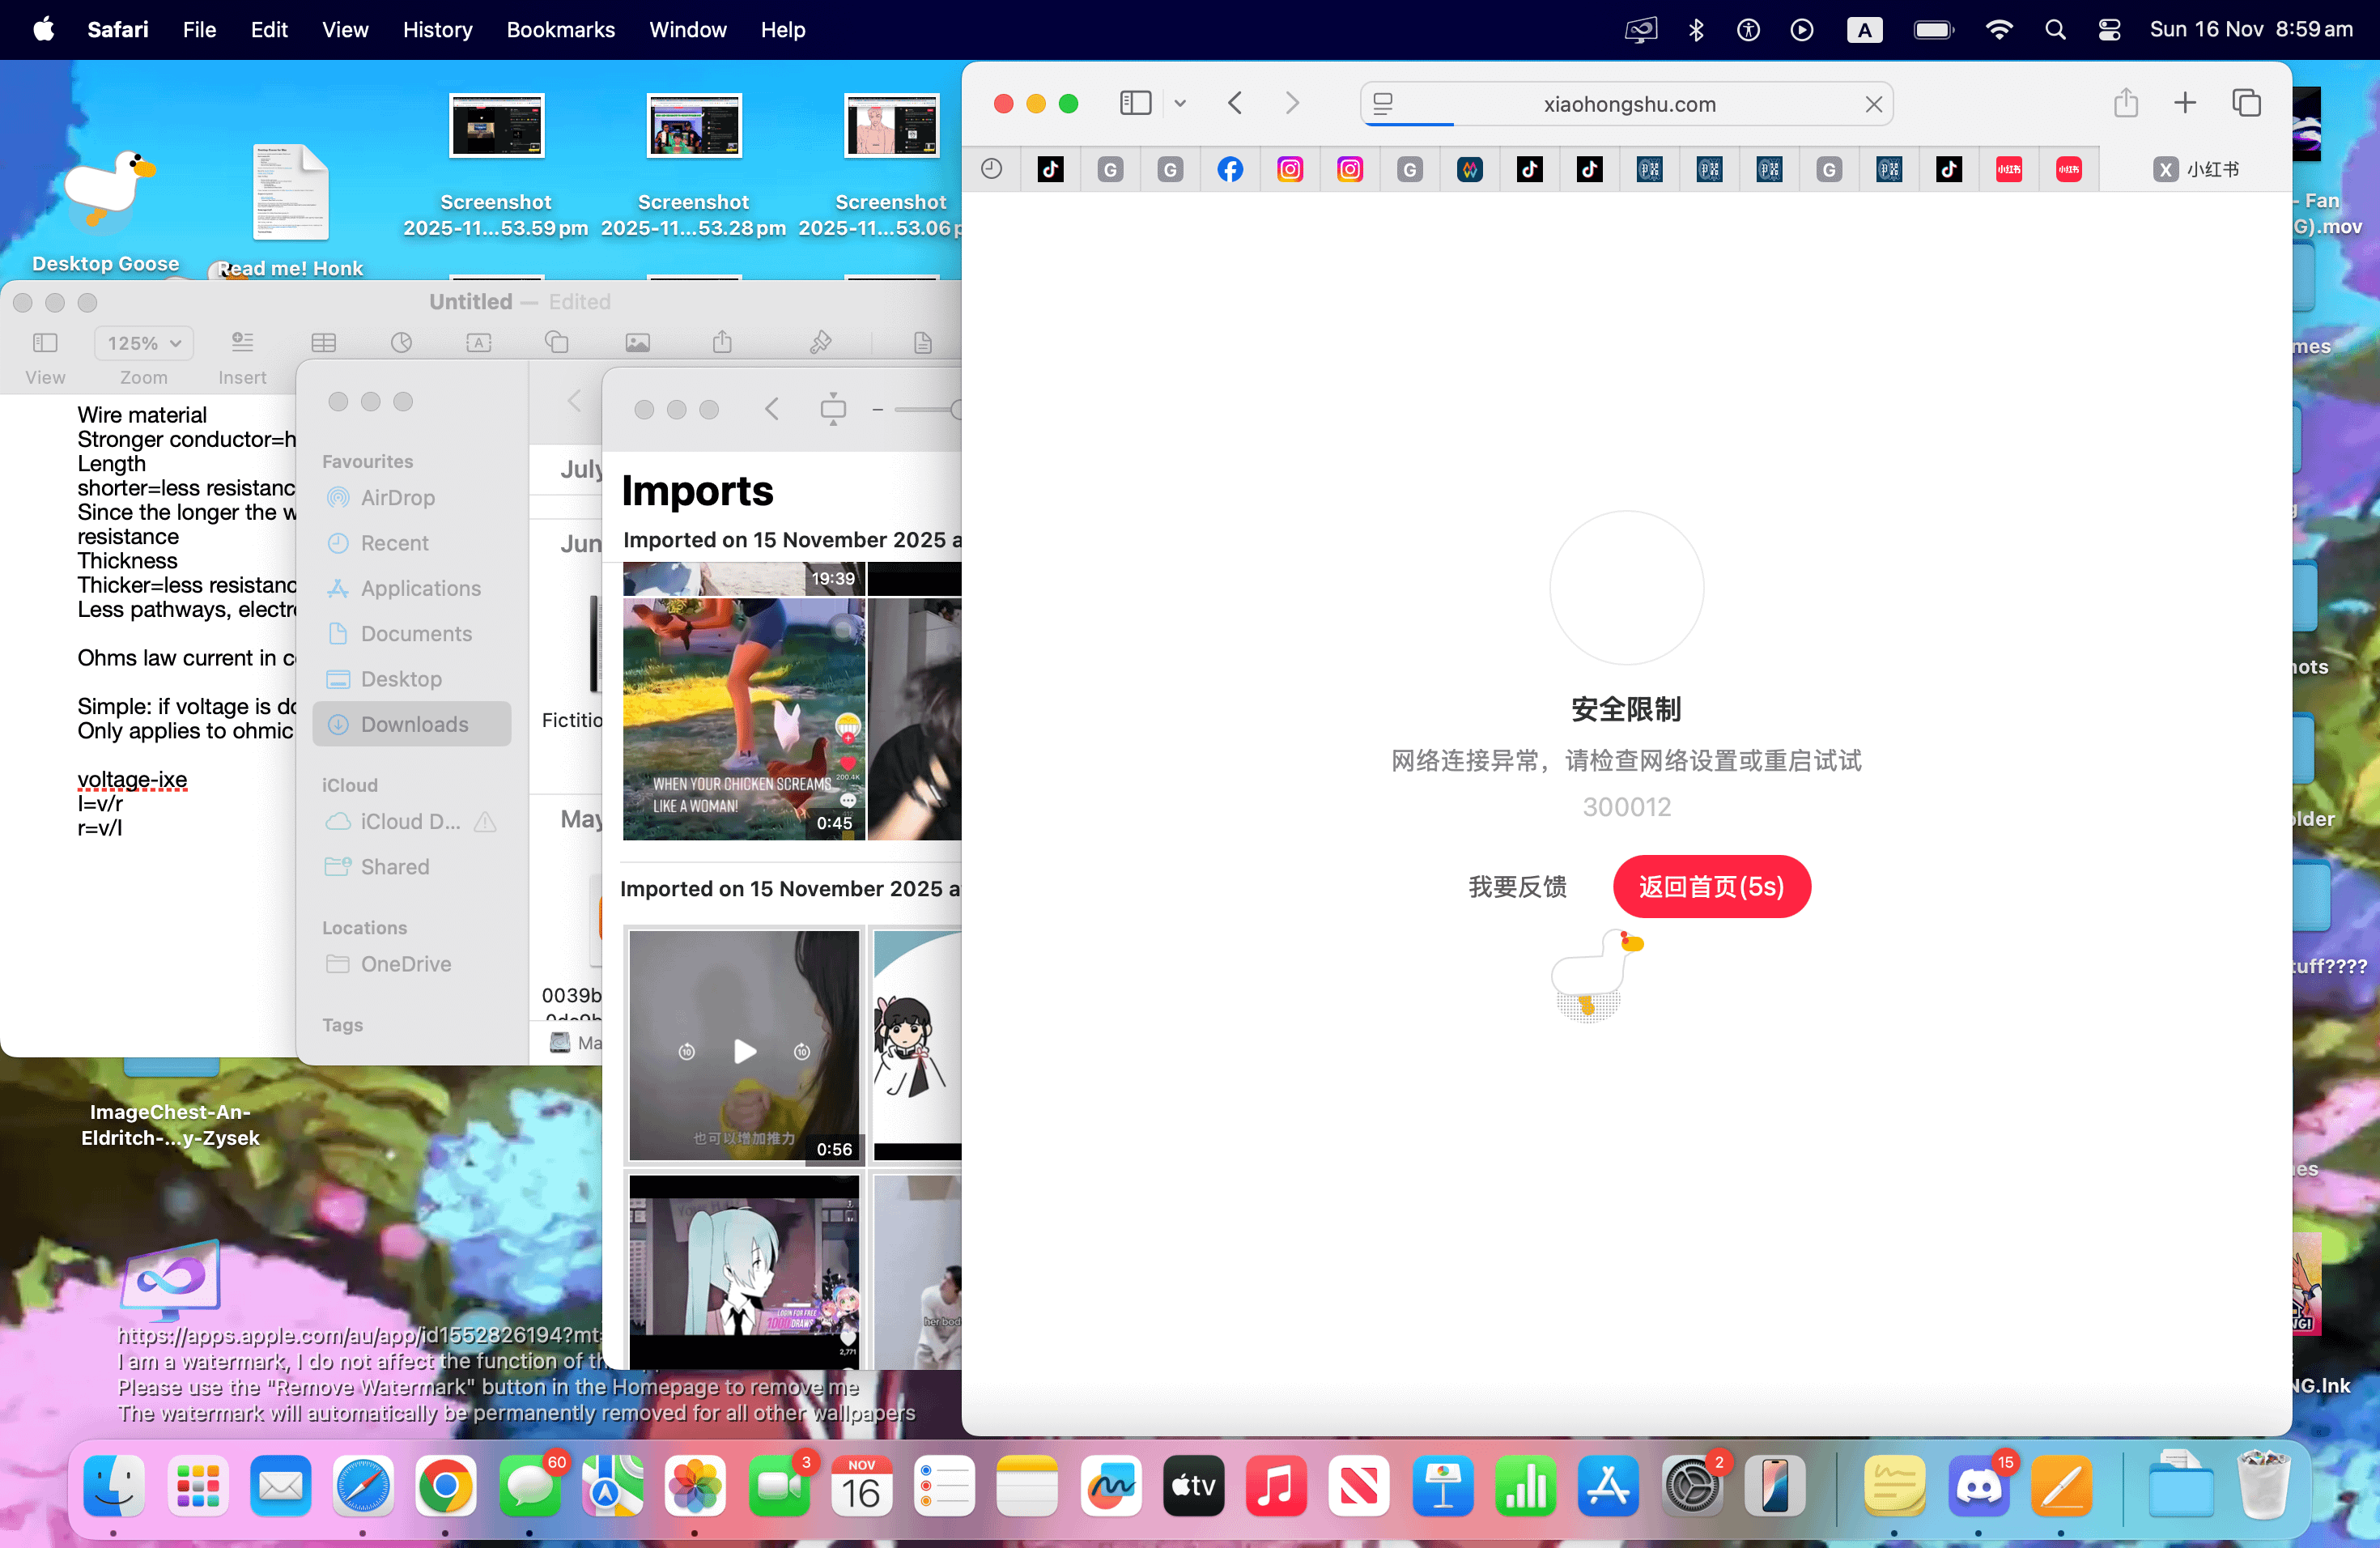This screenshot has height=1548, width=2380.
Task: Open the Facebook favourite in Safari
Action: coord(1230,169)
